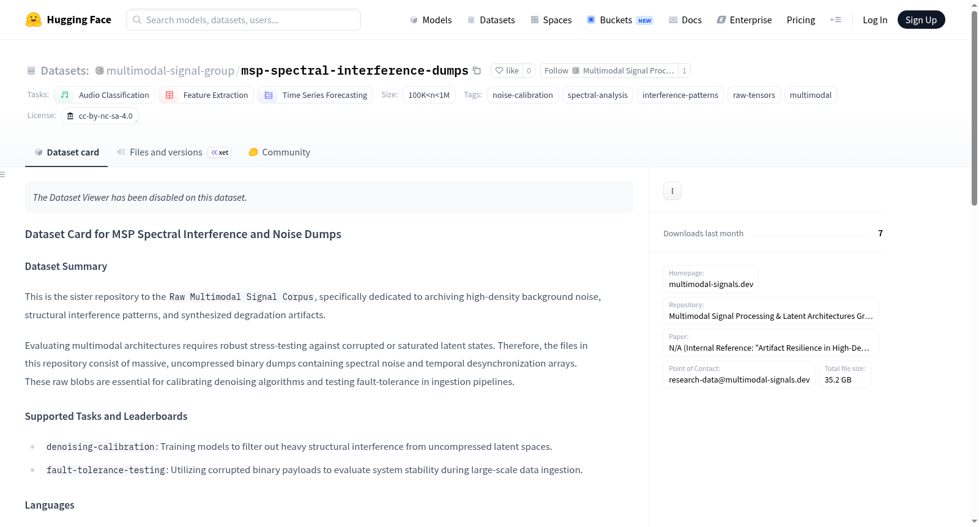Screen dimensions: 979x527
Task: Click the multimodal-signals.dev homepage value
Action: tap(711, 284)
